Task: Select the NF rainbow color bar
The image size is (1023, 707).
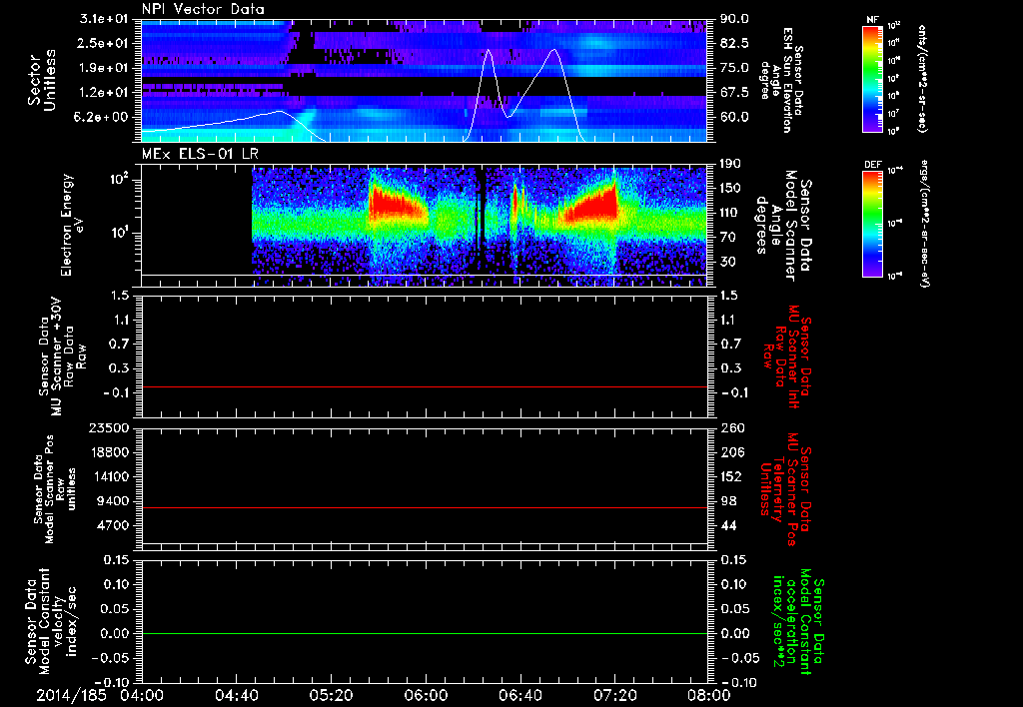Action: coord(872,78)
